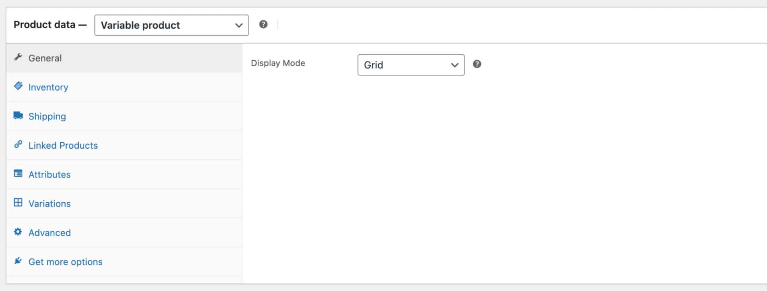This screenshot has height=291, width=767.
Task: Go to the Variations tab
Action: click(x=124, y=204)
